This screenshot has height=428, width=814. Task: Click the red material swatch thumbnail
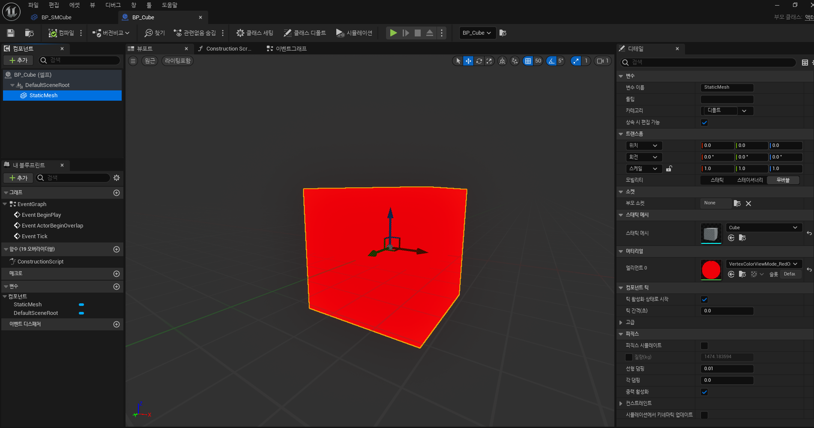711,270
